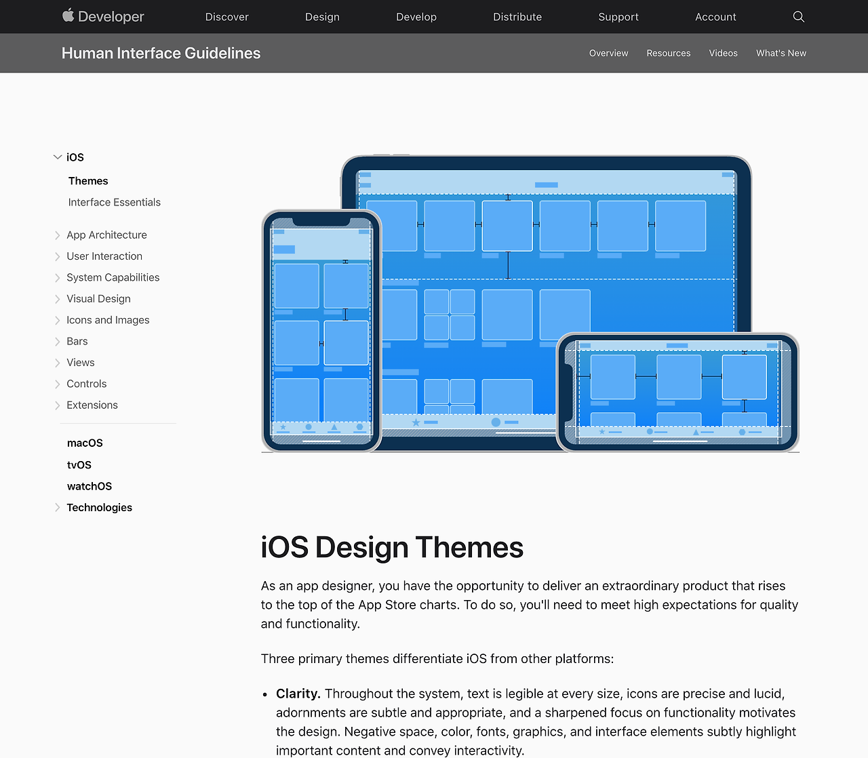
Task: Open Interface Essentials in the sidebar
Action: (x=115, y=202)
